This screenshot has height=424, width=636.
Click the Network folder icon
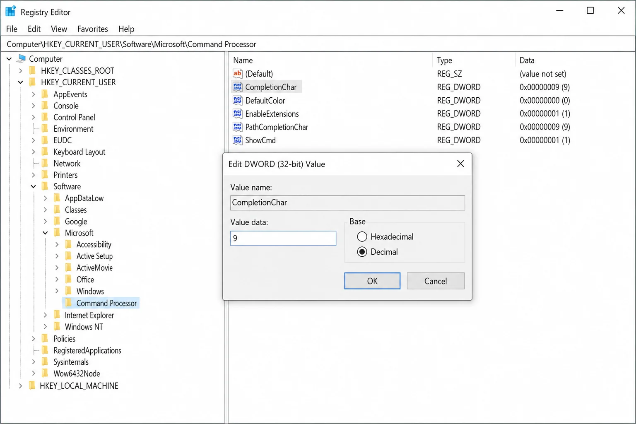(x=45, y=164)
